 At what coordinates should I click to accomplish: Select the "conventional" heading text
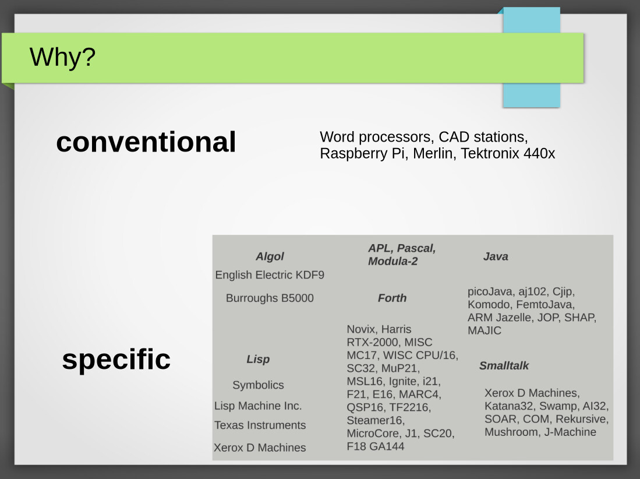tap(146, 142)
